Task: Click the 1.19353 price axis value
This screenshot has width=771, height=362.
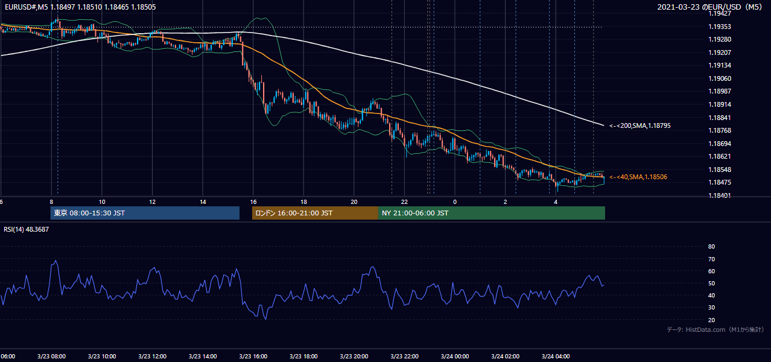Action: [x=720, y=26]
